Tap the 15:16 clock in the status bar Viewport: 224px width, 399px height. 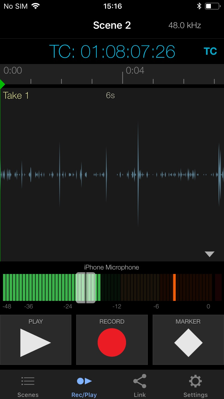click(x=112, y=6)
